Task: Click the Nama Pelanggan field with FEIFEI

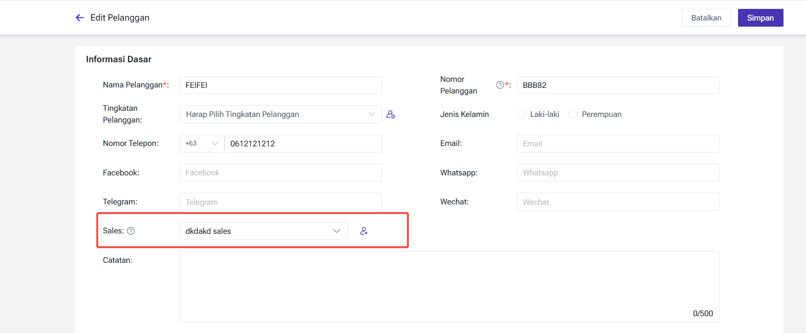Action: coord(280,85)
